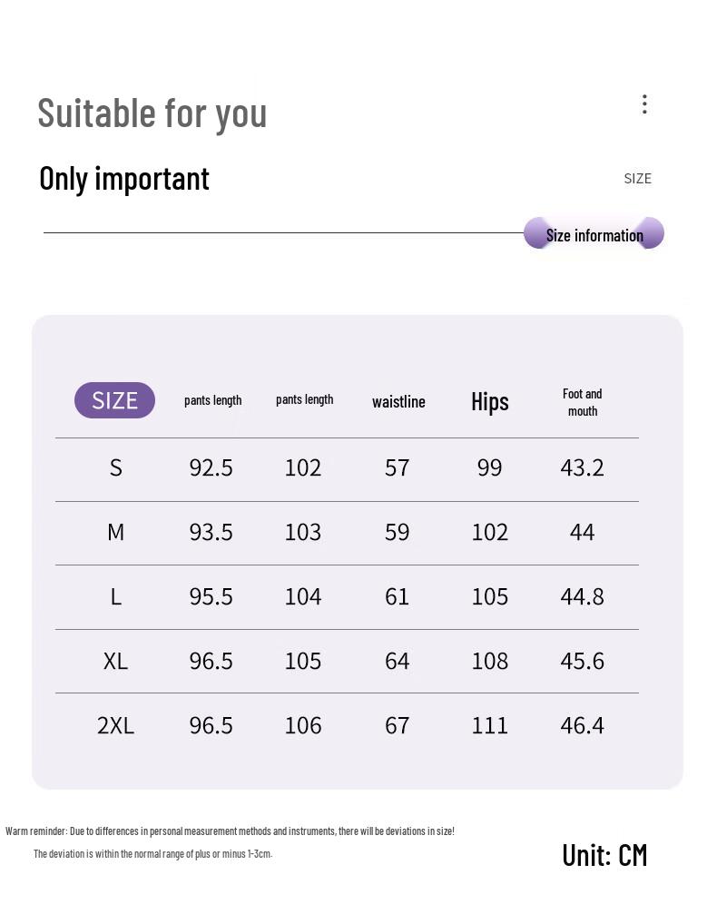This screenshot has height=924, width=717.
Task: Select the L size row label
Action: tap(115, 596)
